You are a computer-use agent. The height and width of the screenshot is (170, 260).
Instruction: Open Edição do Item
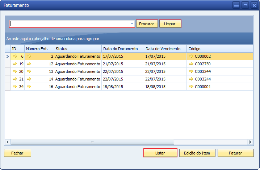197,153
